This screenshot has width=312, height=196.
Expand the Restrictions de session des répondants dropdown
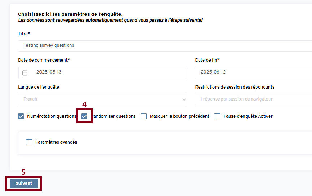tap(253, 99)
